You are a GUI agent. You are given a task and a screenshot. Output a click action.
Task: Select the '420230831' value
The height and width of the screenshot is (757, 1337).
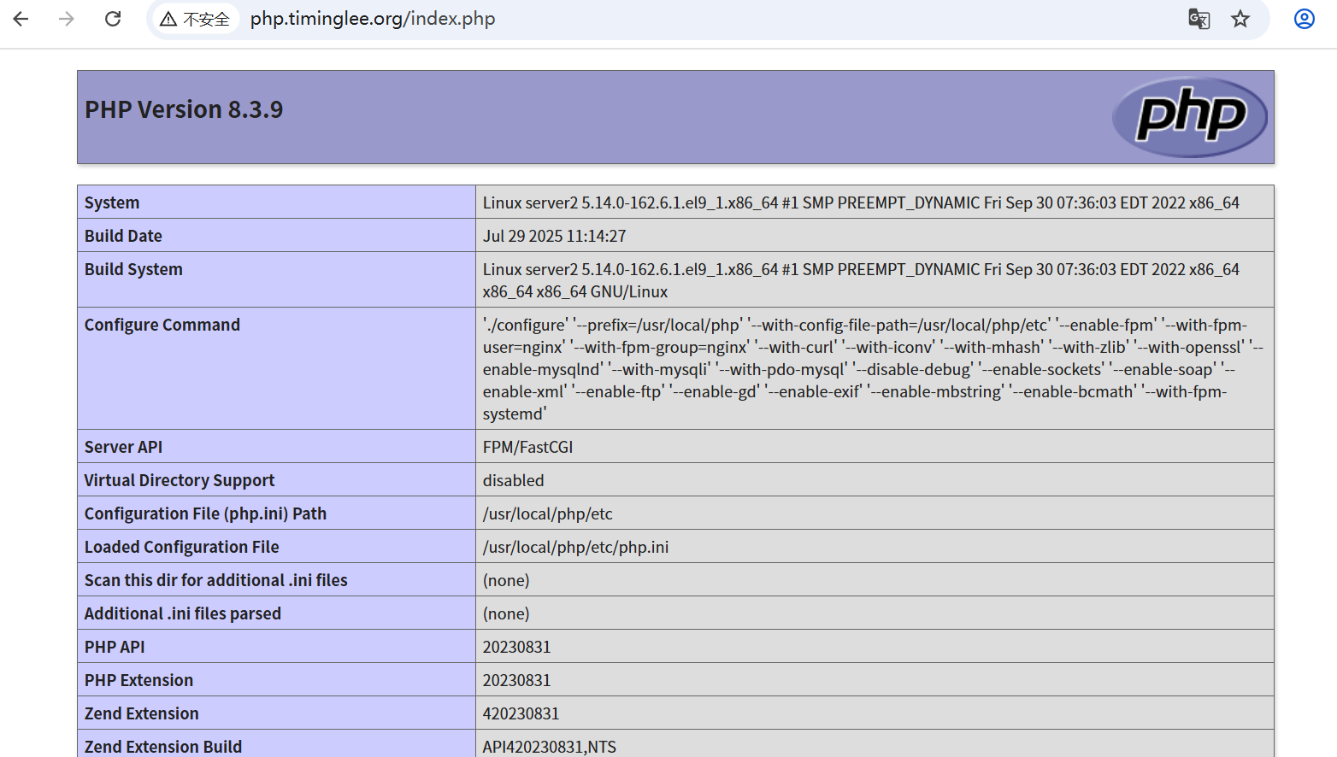click(x=521, y=713)
